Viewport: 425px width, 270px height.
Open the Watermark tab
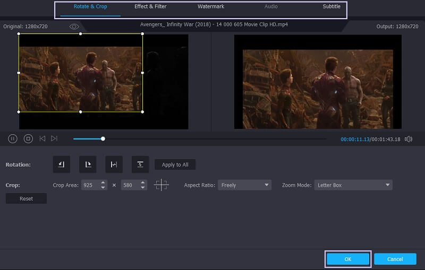[211, 7]
